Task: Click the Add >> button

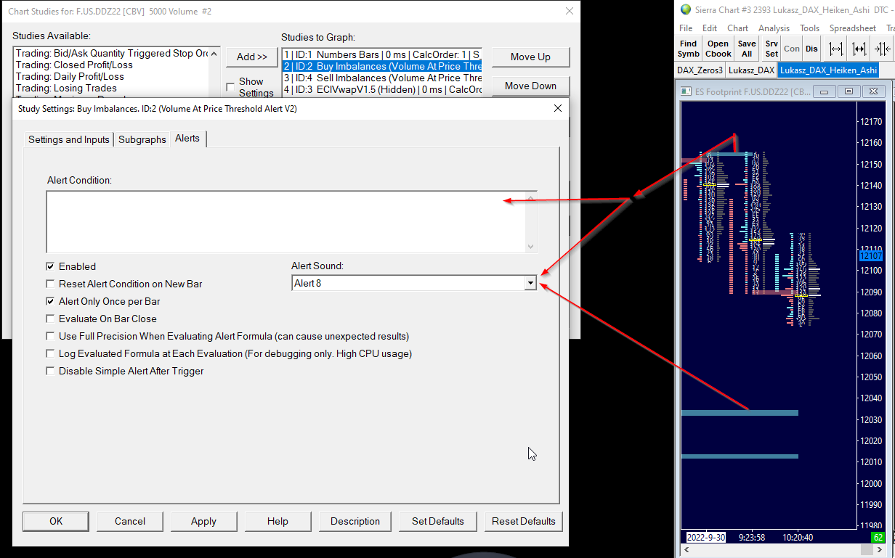Action: [252, 57]
